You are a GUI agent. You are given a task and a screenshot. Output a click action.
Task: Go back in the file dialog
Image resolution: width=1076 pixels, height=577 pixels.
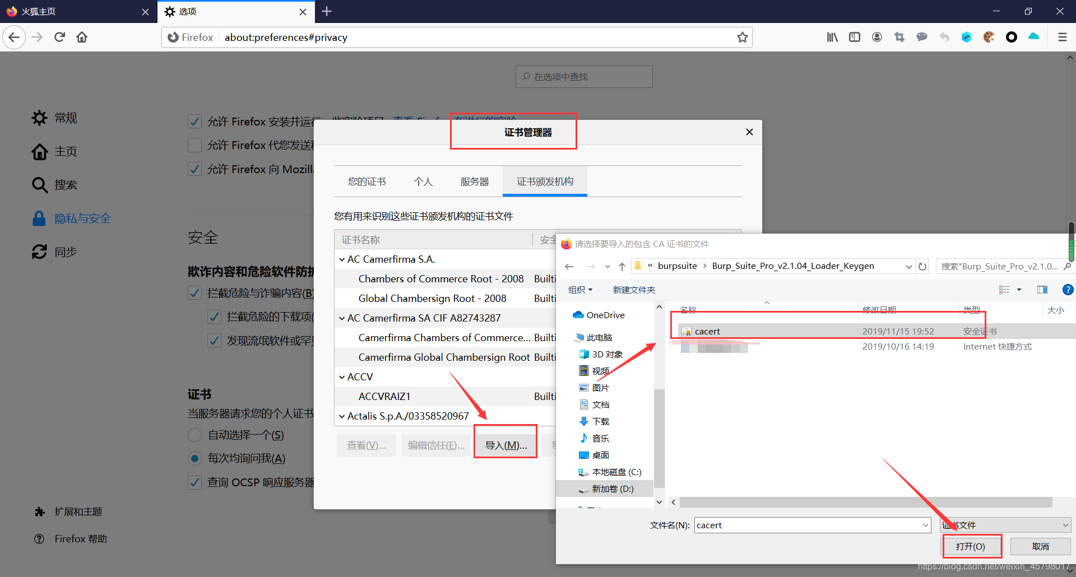coord(569,267)
